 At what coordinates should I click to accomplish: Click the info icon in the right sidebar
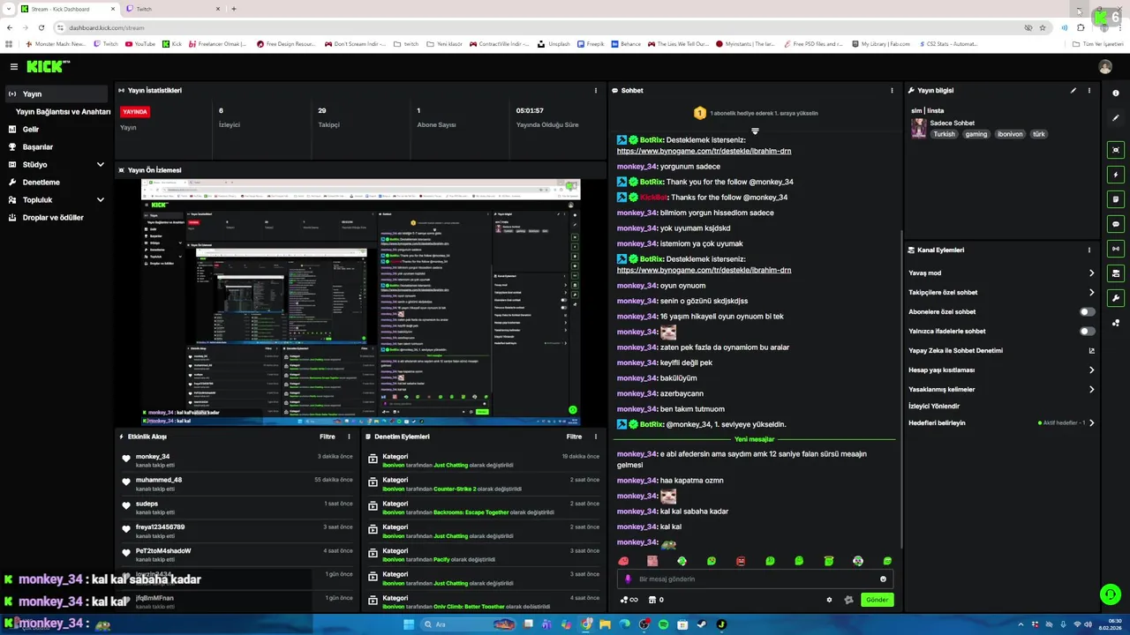[1116, 93]
